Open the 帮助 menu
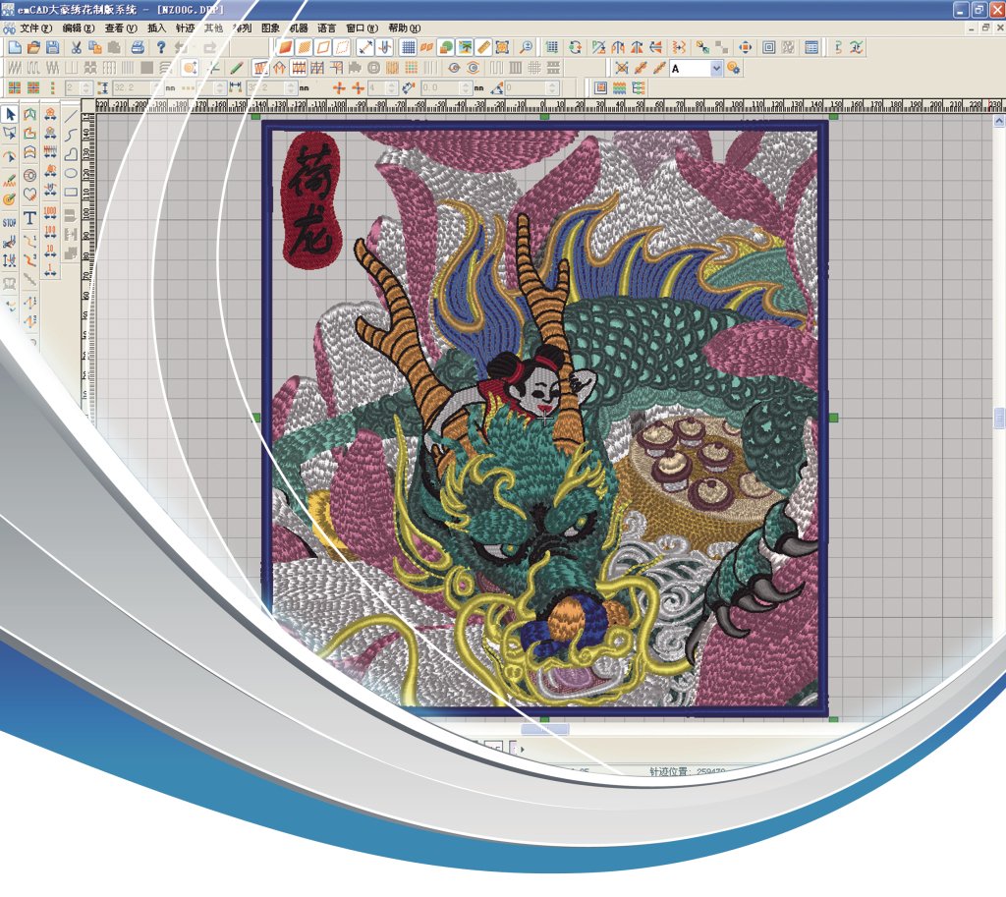 point(404,28)
